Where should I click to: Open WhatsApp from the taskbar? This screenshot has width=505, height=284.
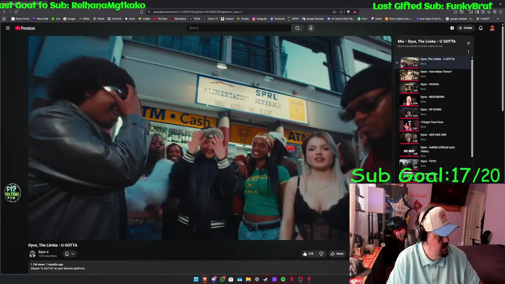[223, 279]
